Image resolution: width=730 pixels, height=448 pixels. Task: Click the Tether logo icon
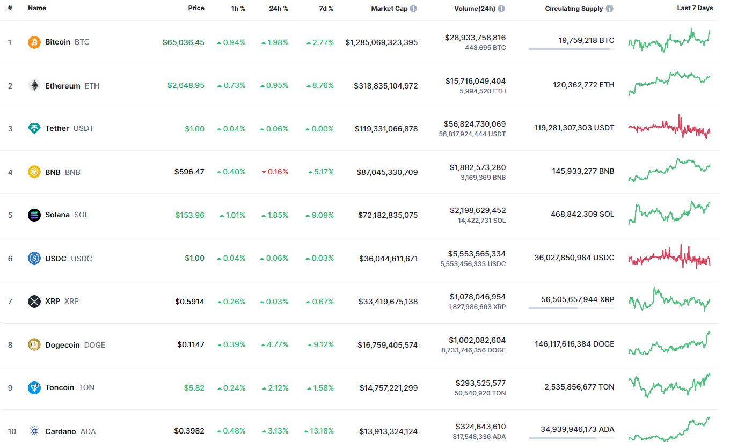pos(34,128)
